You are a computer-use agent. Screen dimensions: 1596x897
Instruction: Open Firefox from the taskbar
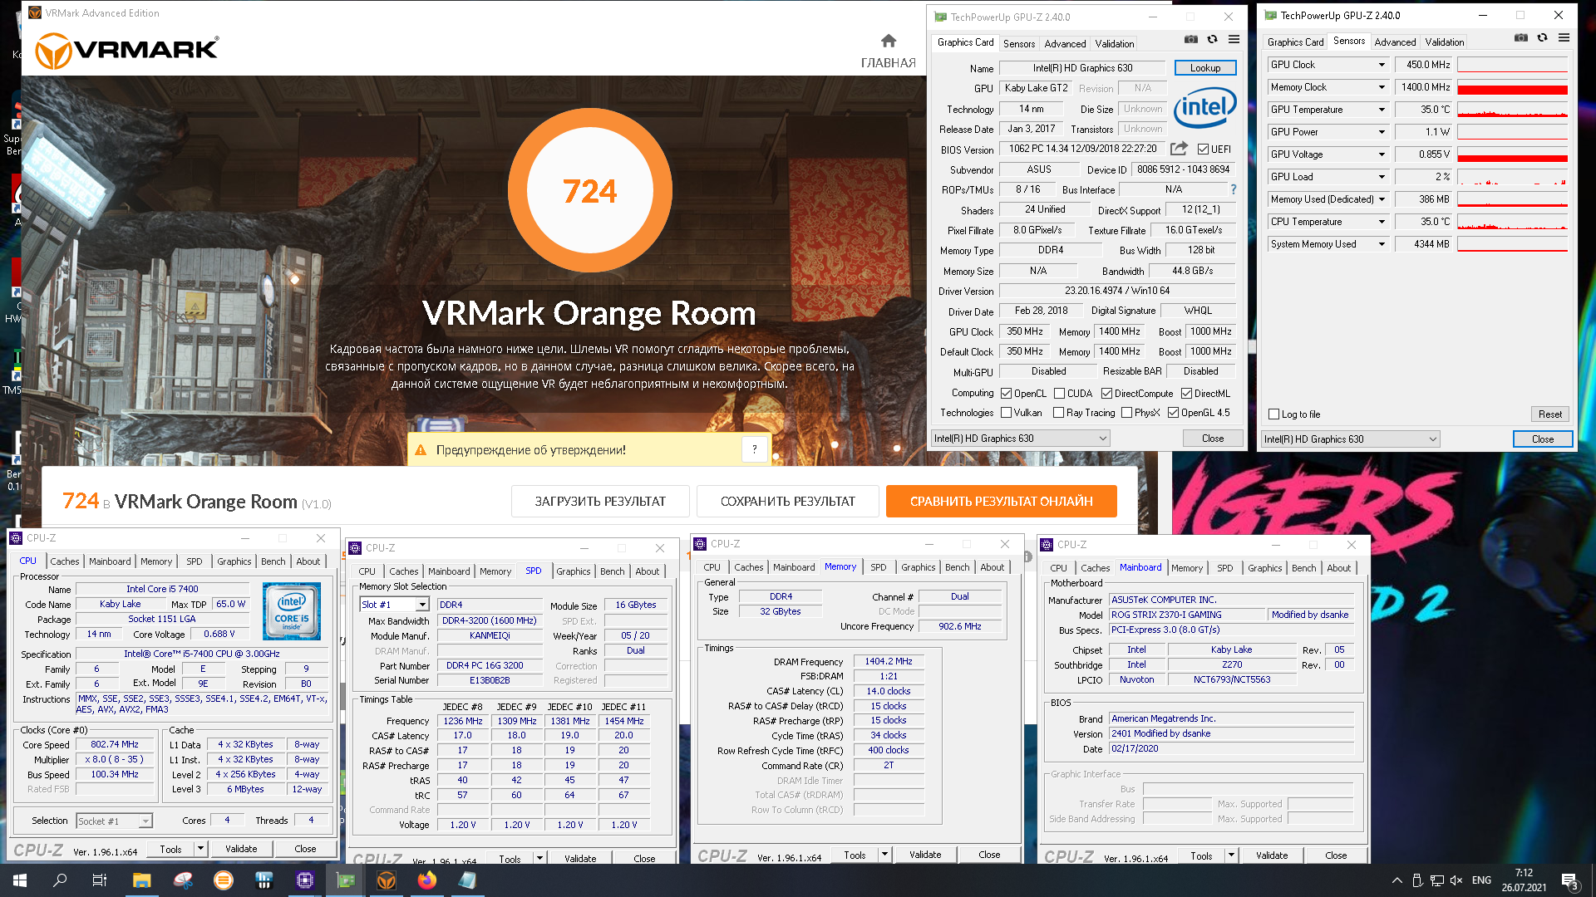point(427,880)
